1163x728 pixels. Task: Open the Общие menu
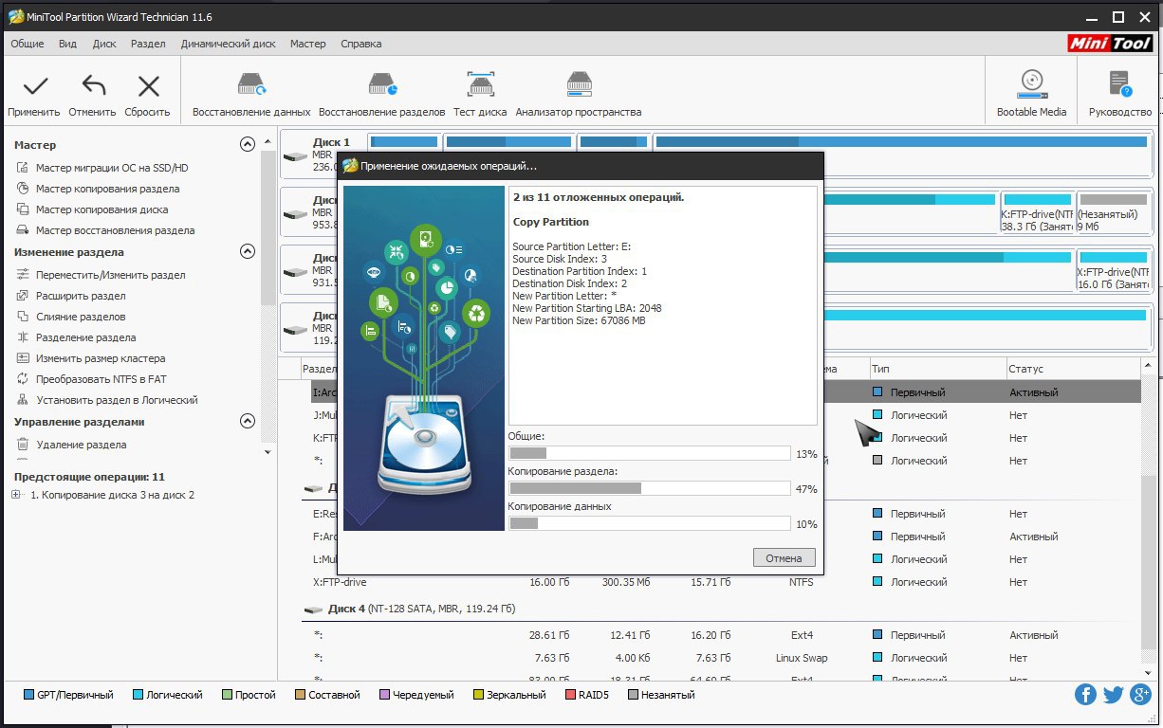(28, 44)
